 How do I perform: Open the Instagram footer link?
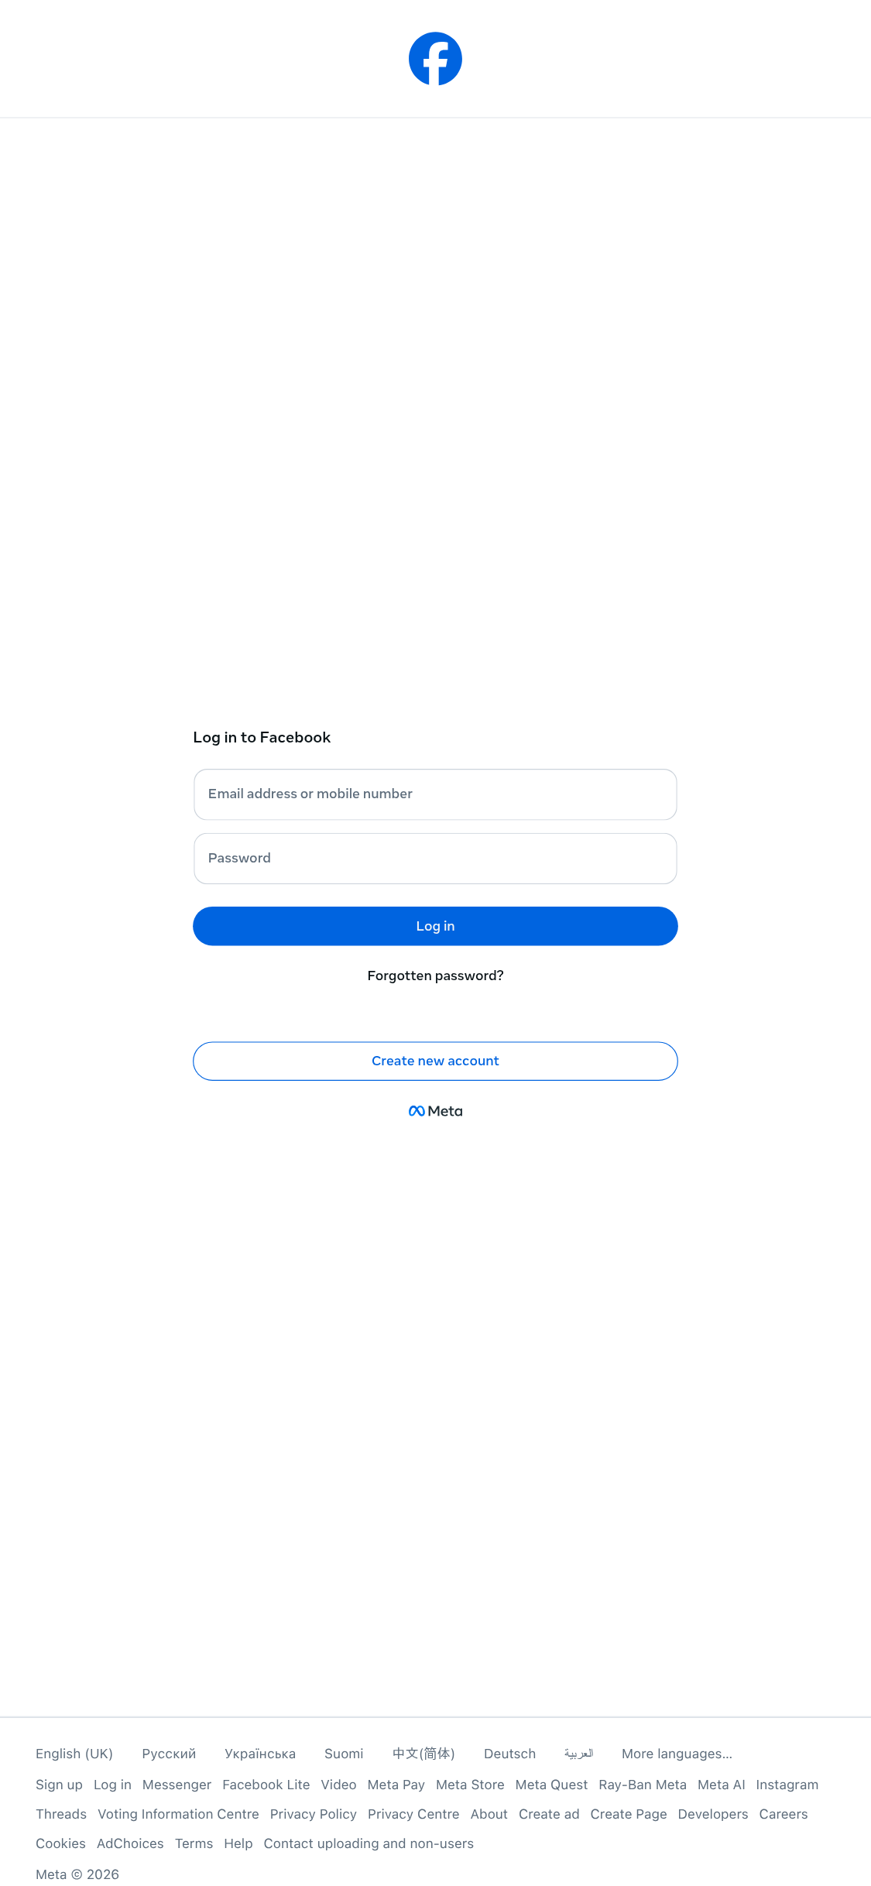(787, 1785)
